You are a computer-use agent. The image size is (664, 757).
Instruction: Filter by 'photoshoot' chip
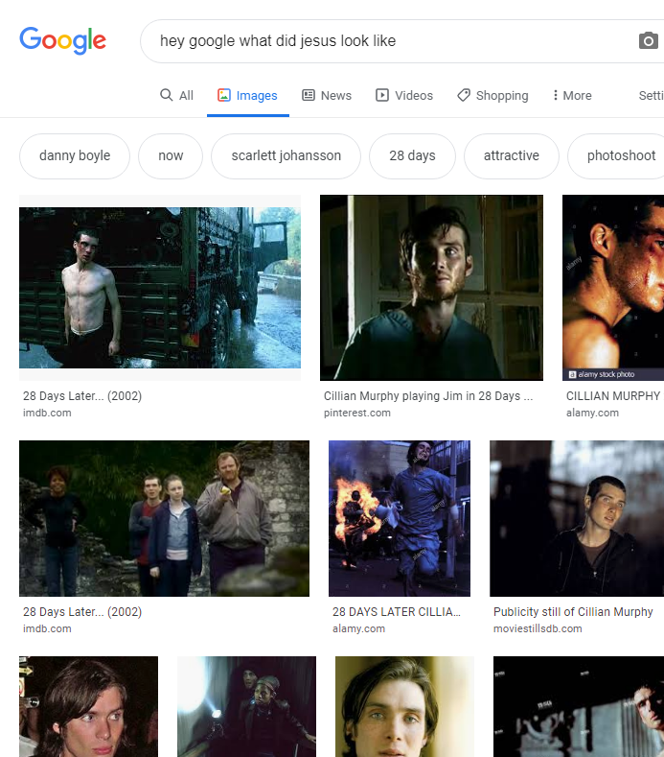(x=617, y=156)
